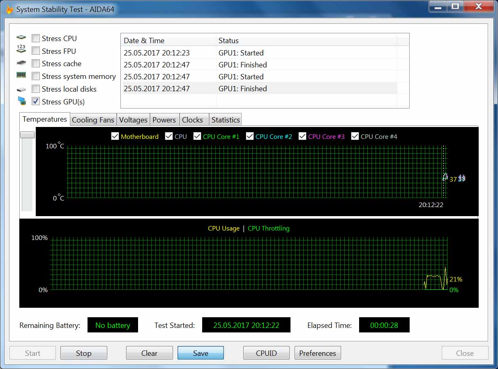Click the 20:12:22 time marker under temperature graph
The height and width of the screenshot is (369, 498).
tap(431, 205)
